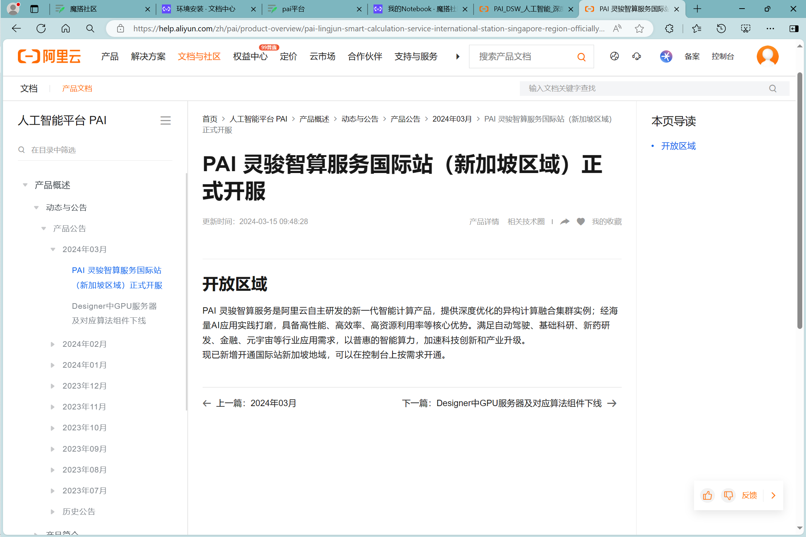
Task: Click the browser back arrow
Action: (x=16, y=28)
